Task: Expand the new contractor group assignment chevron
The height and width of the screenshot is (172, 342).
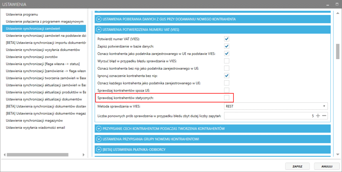Action: pyautogui.click(x=99, y=139)
